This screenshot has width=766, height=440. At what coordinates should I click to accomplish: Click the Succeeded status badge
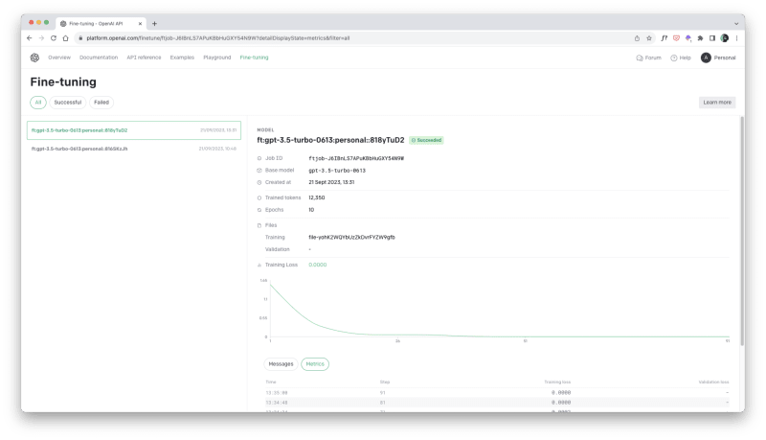point(426,140)
